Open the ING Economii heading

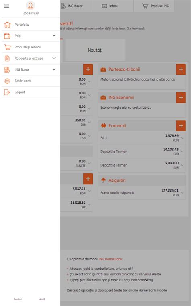coord(121,98)
